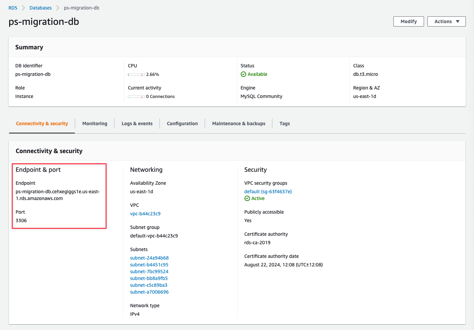Click the green Available status icon
474x330 pixels.
click(243, 74)
